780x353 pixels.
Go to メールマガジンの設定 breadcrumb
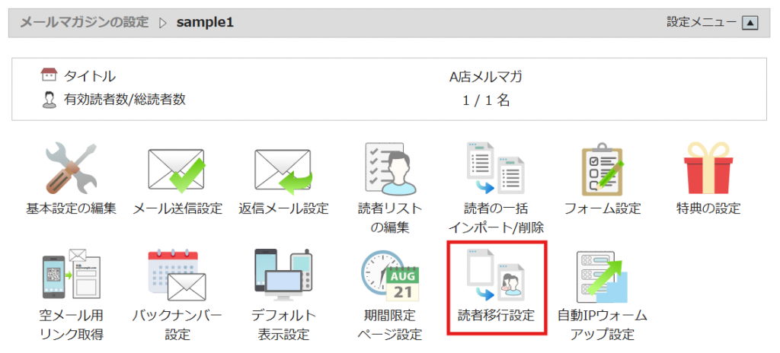click(84, 22)
